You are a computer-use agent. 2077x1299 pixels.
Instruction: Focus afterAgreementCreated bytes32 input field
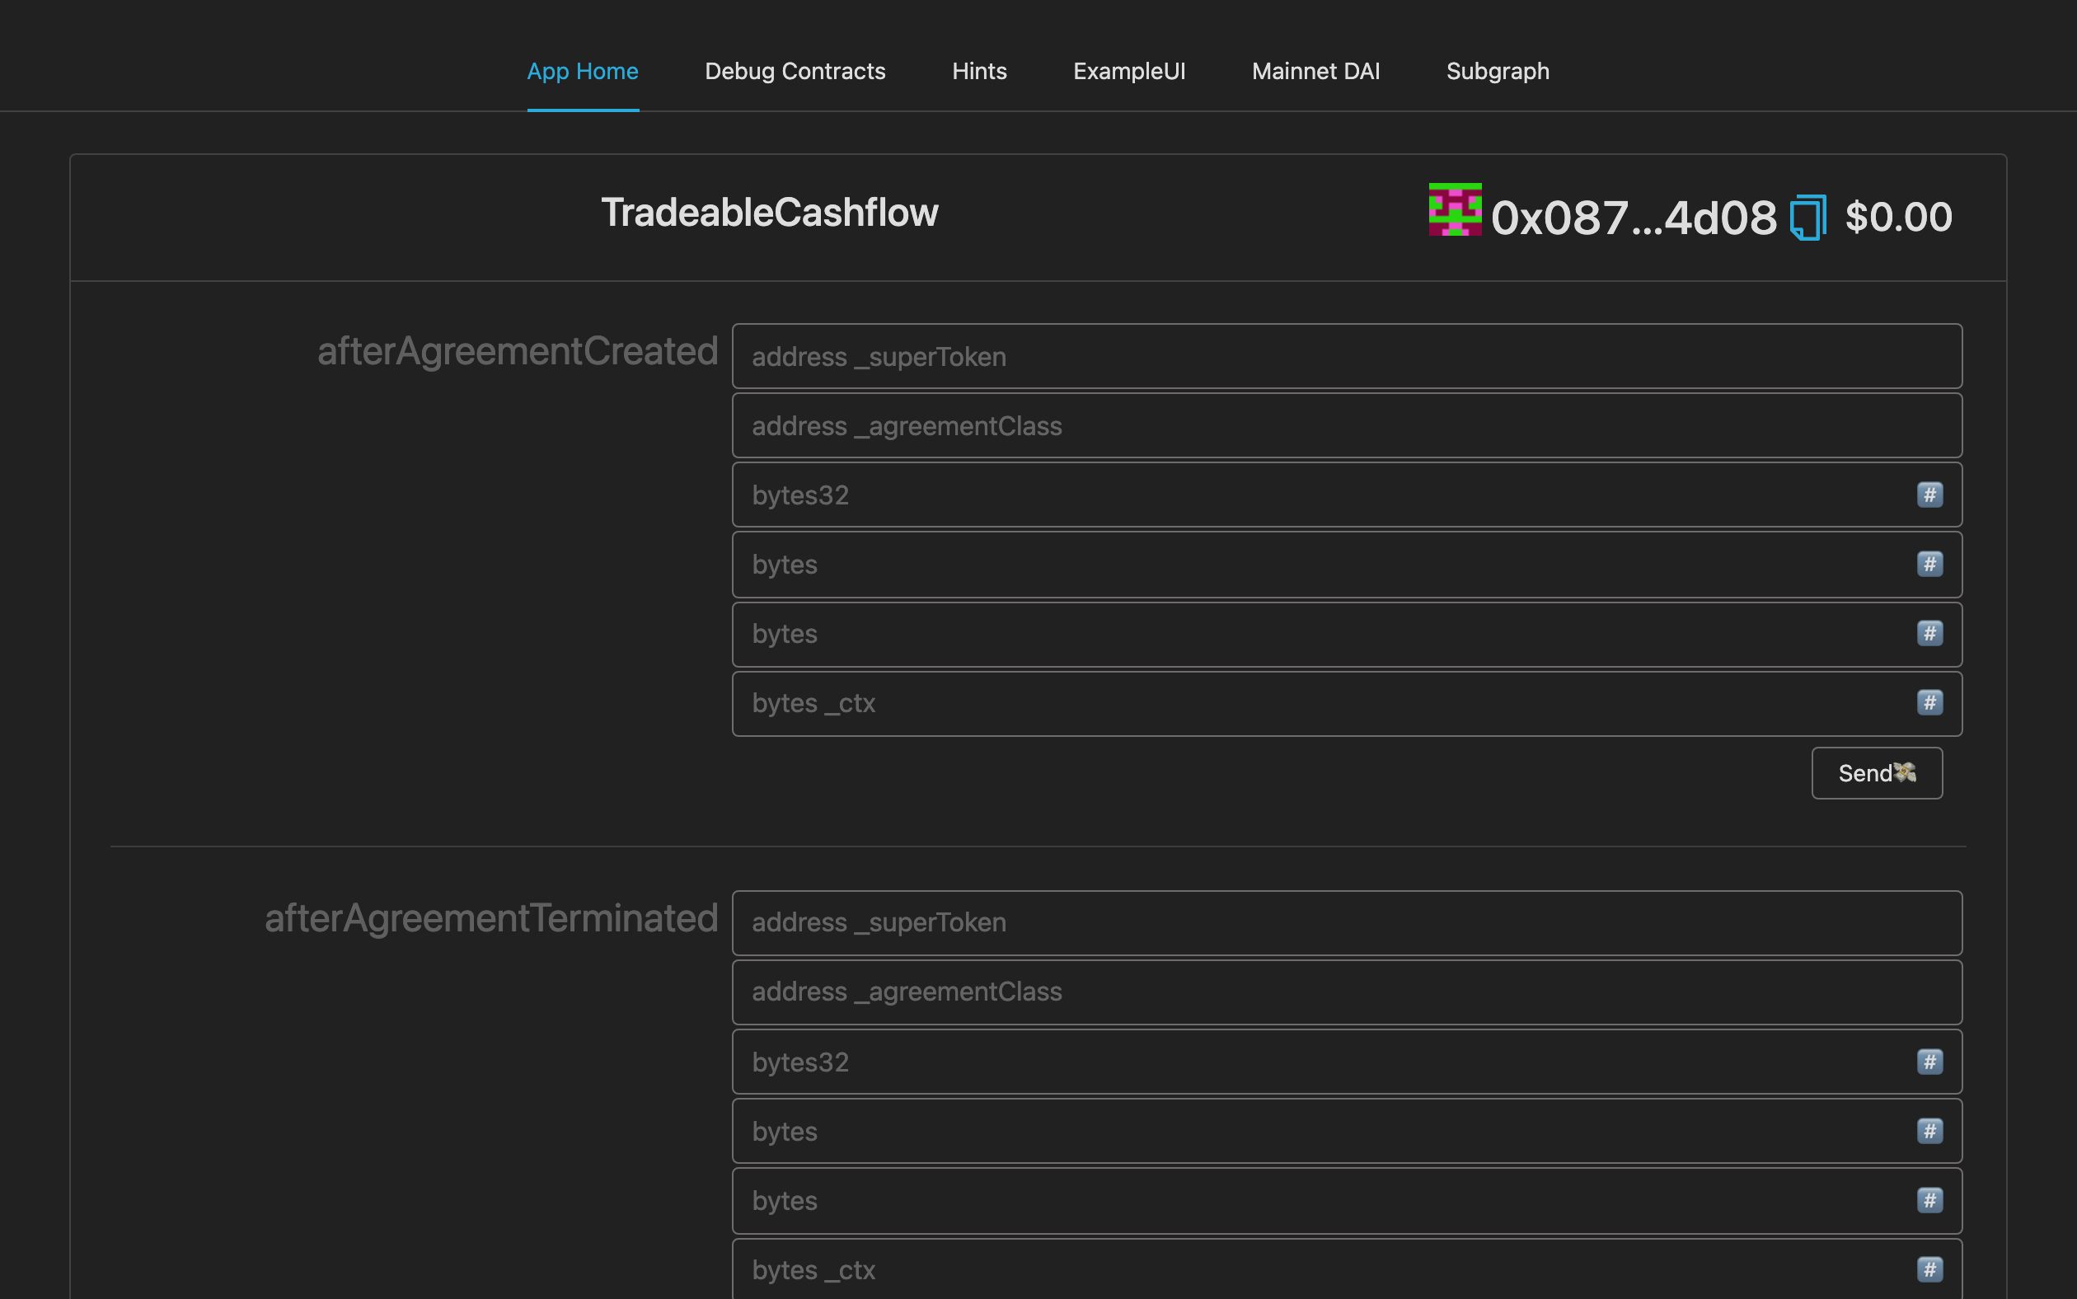pyautogui.click(x=1346, y=495)
